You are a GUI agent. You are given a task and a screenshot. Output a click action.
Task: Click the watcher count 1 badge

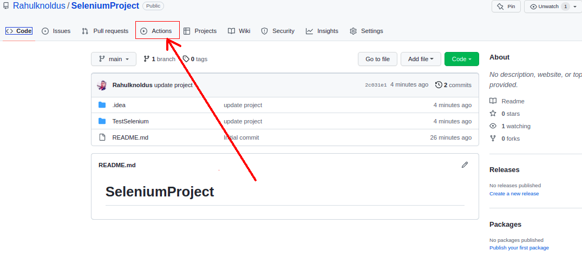tap(565, 6)
